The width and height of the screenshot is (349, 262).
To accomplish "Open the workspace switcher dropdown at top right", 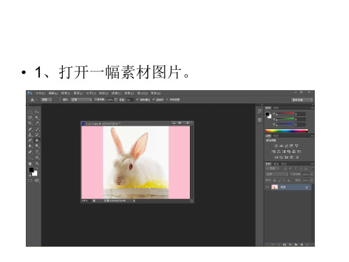I will click(x=302, y=100).
